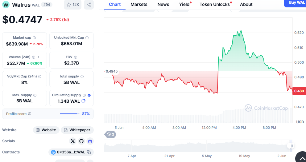Click the $653.01M unlocked market cap value
The height and width of the screenshot is (162, 306).
tap(72, 44)
